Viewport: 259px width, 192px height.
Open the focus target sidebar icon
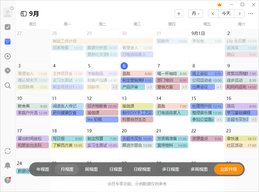point(8,56)
